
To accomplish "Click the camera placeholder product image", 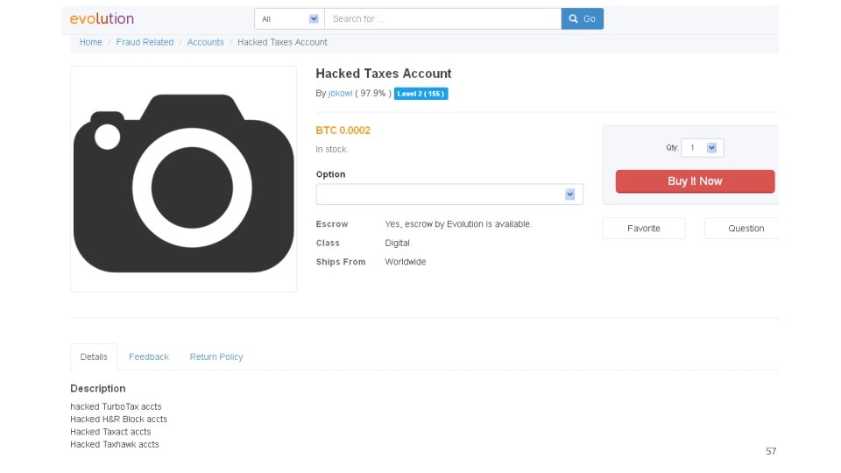I will coord(183,179).
